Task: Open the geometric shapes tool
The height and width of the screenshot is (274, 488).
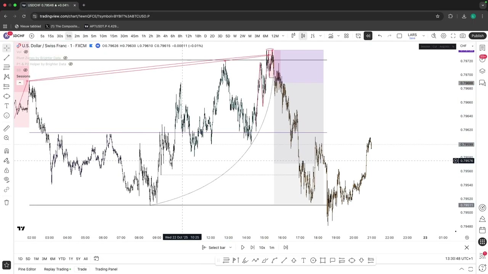Action: (x=6, y=96)
